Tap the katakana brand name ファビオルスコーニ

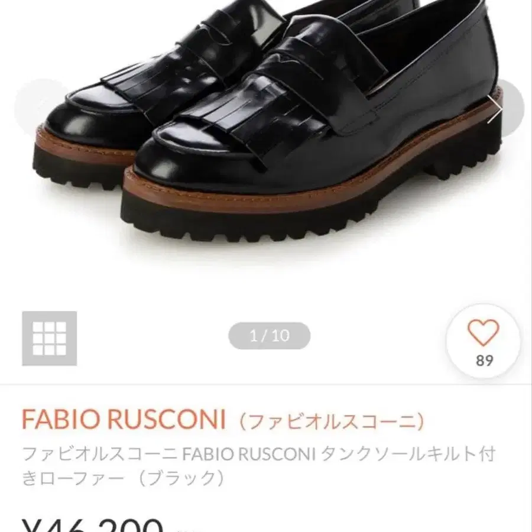tap(332, 421)
